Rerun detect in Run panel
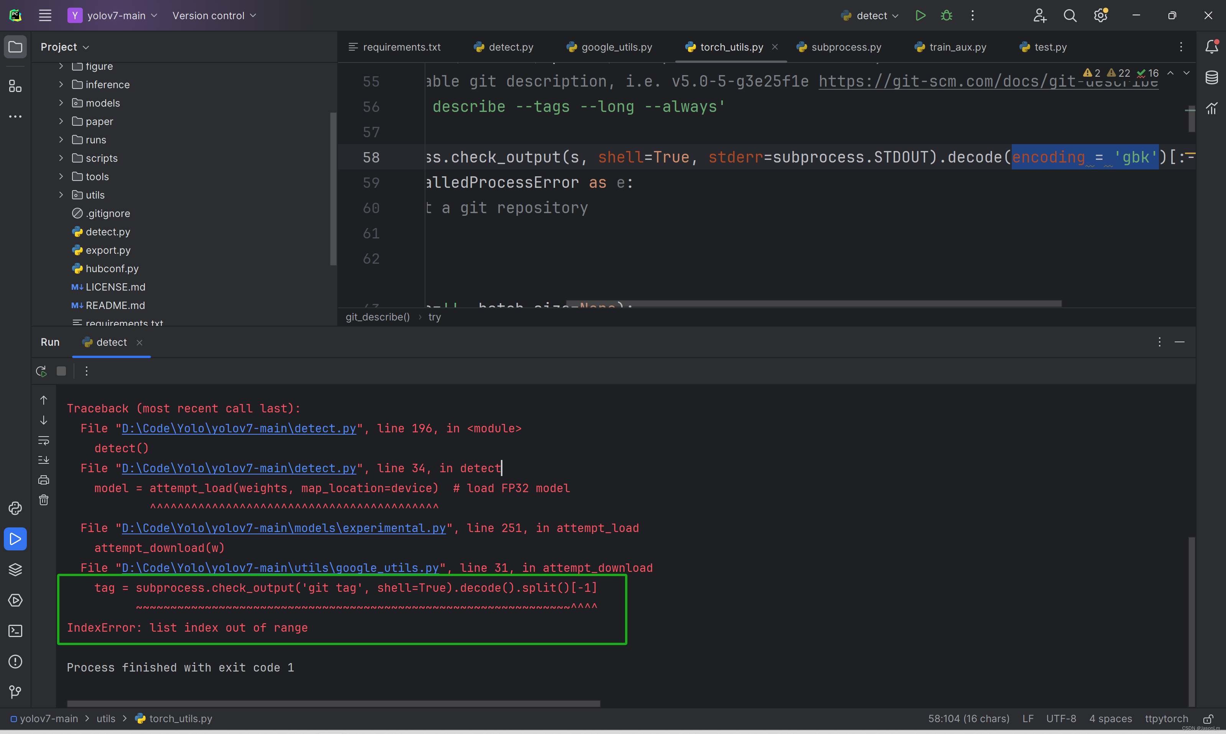Image resolution: width=1226 pixels, height=734 pixels. (x=41, y=371)
